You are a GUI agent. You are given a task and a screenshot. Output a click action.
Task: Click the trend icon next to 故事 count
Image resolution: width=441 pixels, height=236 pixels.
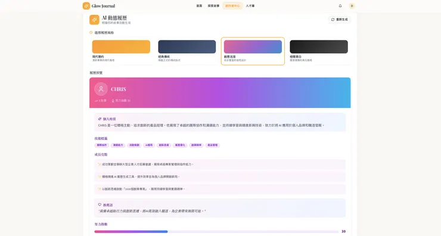96,101
